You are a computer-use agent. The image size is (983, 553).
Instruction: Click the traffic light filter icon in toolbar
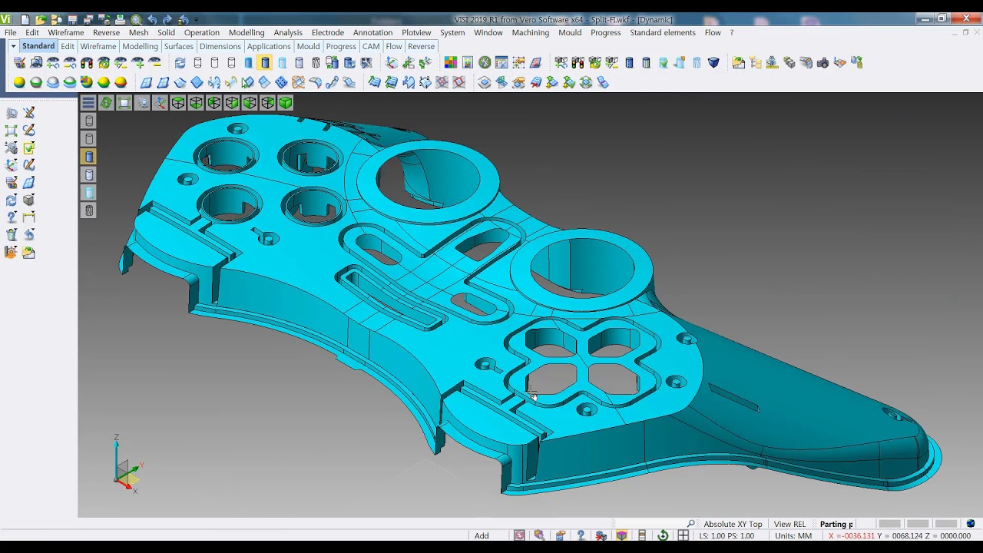87,63
